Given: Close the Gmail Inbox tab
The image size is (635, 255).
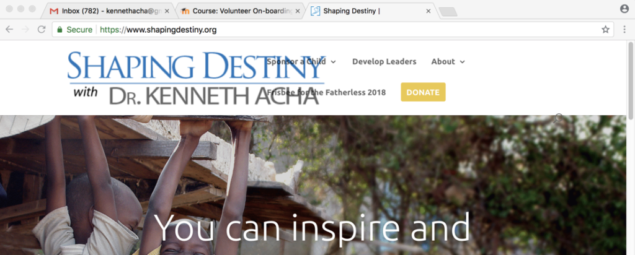Looking at the screenshot, I should pyautogui.click(x=167, y=11).
